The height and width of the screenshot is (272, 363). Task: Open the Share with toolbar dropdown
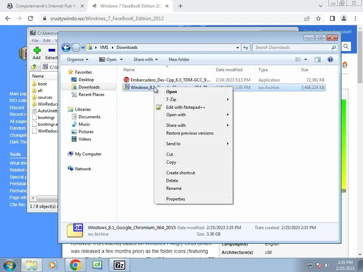coord(146,59)
